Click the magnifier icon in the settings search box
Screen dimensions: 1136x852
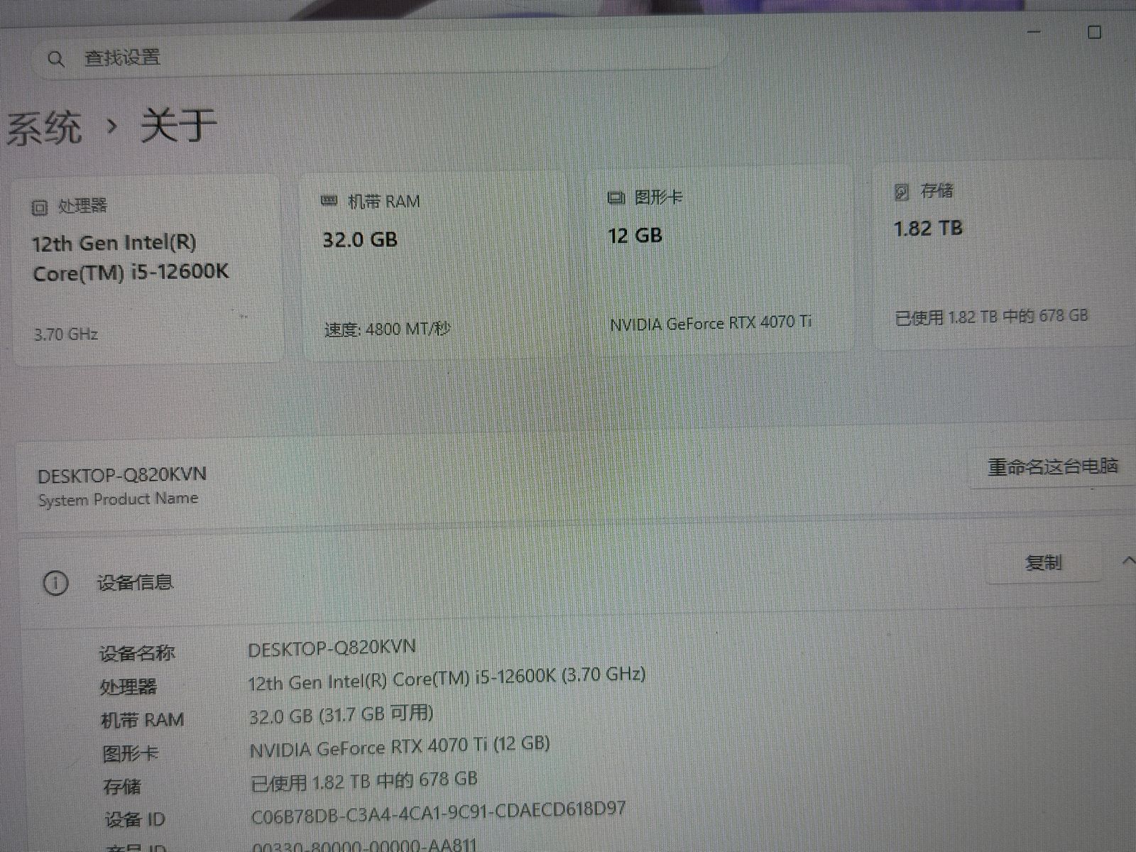tap(56, 59)
